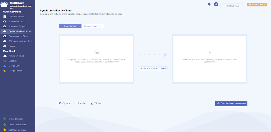
Task: Select the destination à cloud box
Action: [209, 59]
